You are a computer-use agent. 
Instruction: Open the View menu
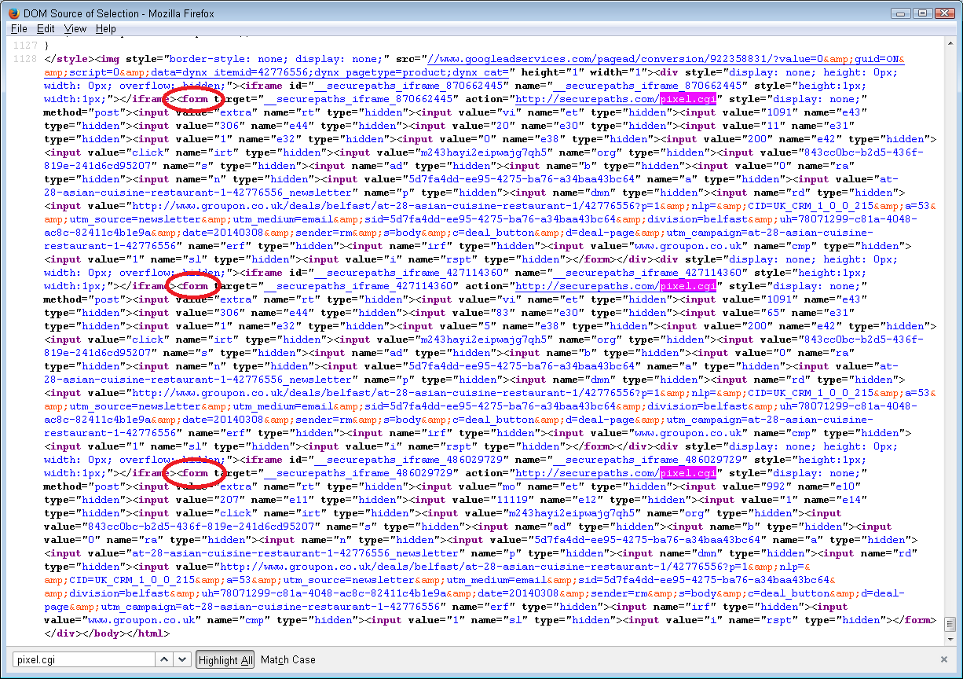[75, 28]
